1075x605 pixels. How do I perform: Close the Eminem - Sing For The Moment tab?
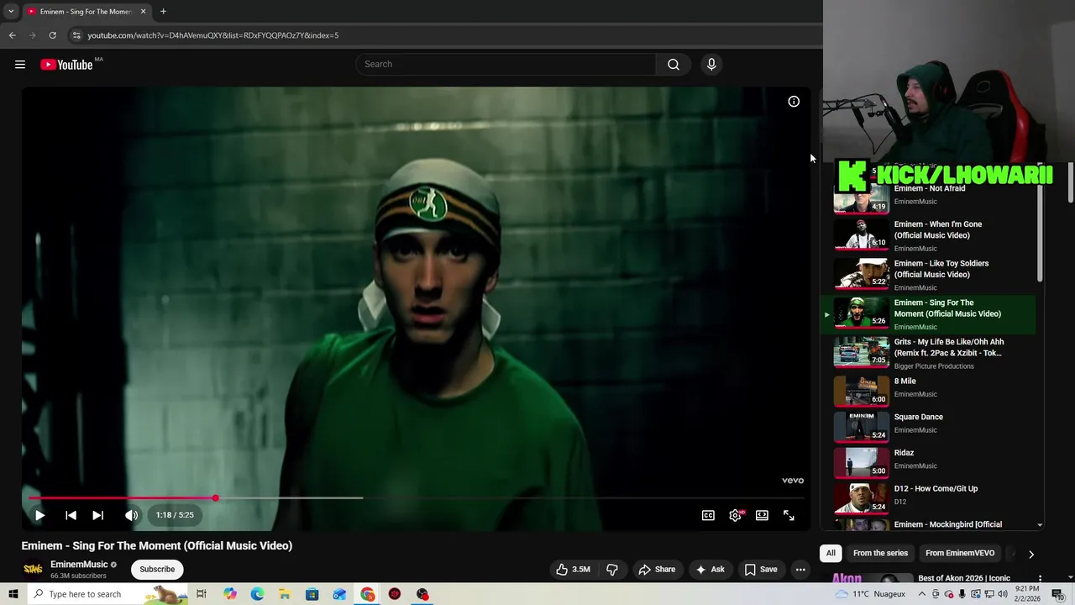point(143,12)
